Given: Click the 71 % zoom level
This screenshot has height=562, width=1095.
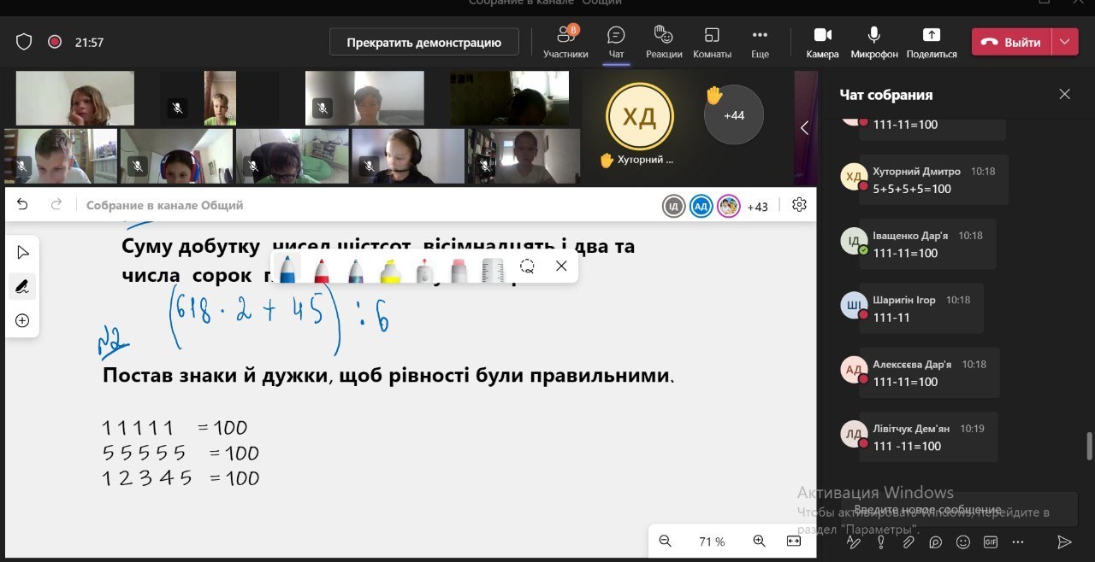Looking at the screenshot, I should [712, 542].
